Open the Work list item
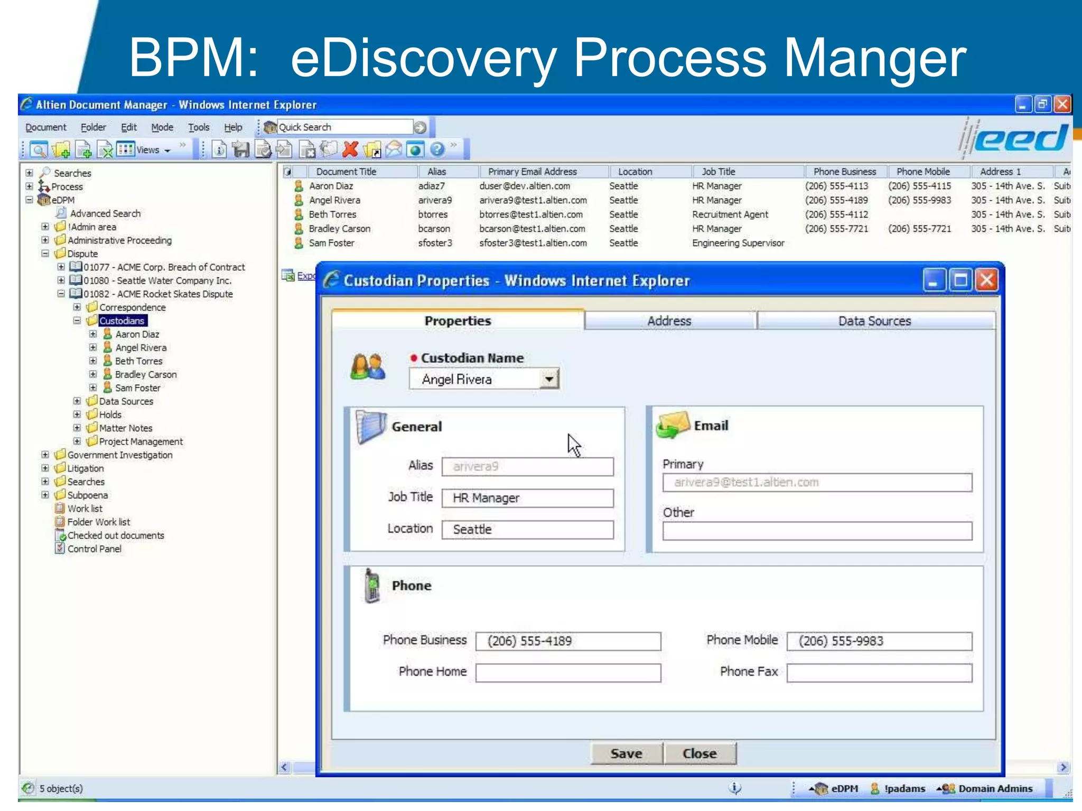The height and width of the screenshot is (811, 1082). pyautogui.click(x=85, y=508)
